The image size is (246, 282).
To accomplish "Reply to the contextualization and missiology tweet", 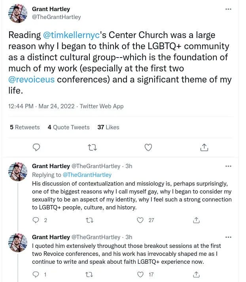I will point(36,220).
